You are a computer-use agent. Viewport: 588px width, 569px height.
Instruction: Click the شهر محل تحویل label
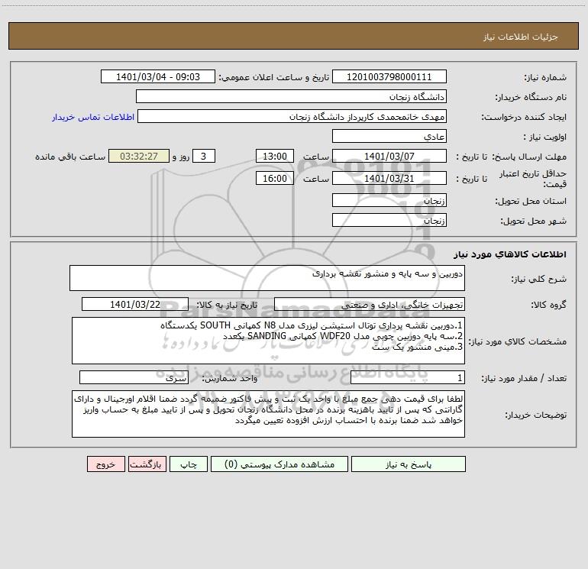click(x=533, y=221)
